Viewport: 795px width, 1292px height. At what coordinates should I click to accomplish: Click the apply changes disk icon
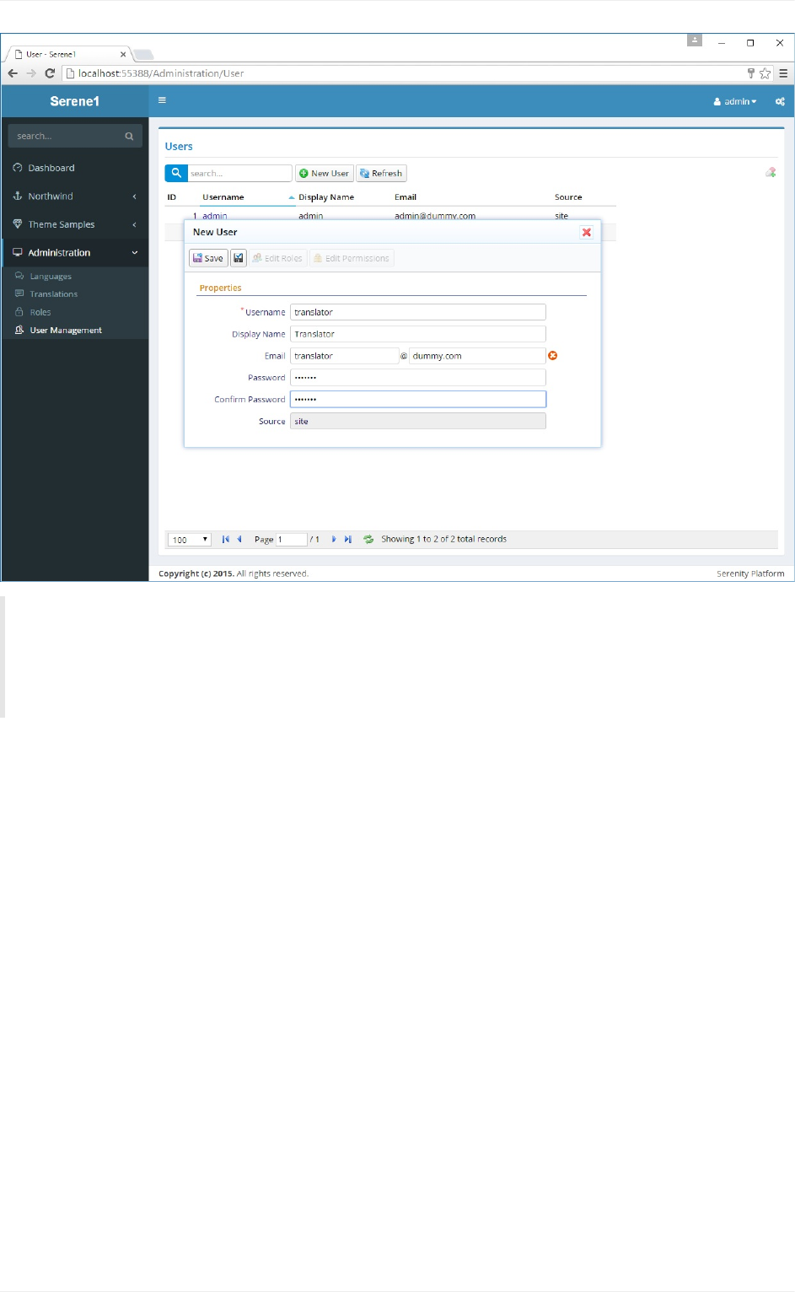(x=239, y=258)
